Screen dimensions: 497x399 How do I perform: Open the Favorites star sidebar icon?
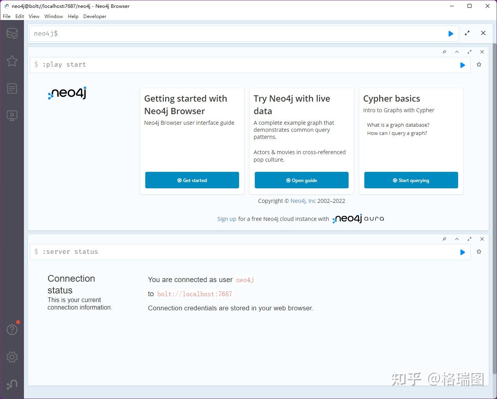coord(12,61)
